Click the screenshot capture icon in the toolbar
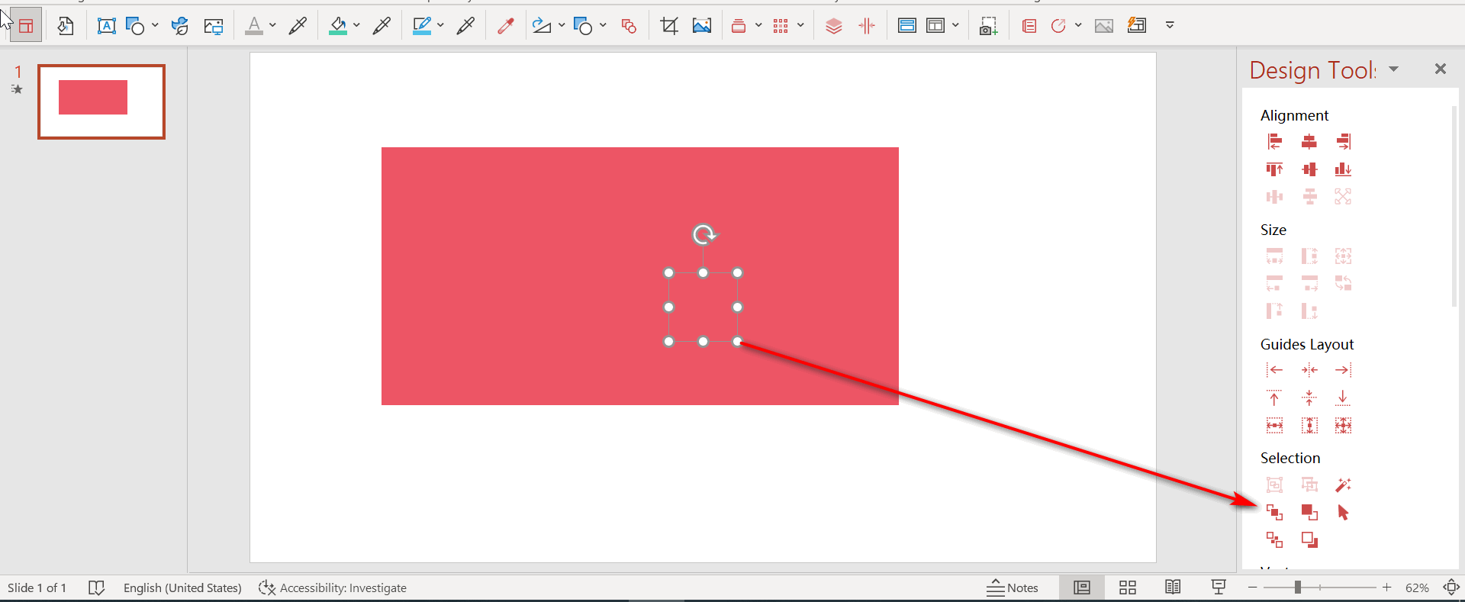The height and width of the screenshot is (602, 1465). 988,26
